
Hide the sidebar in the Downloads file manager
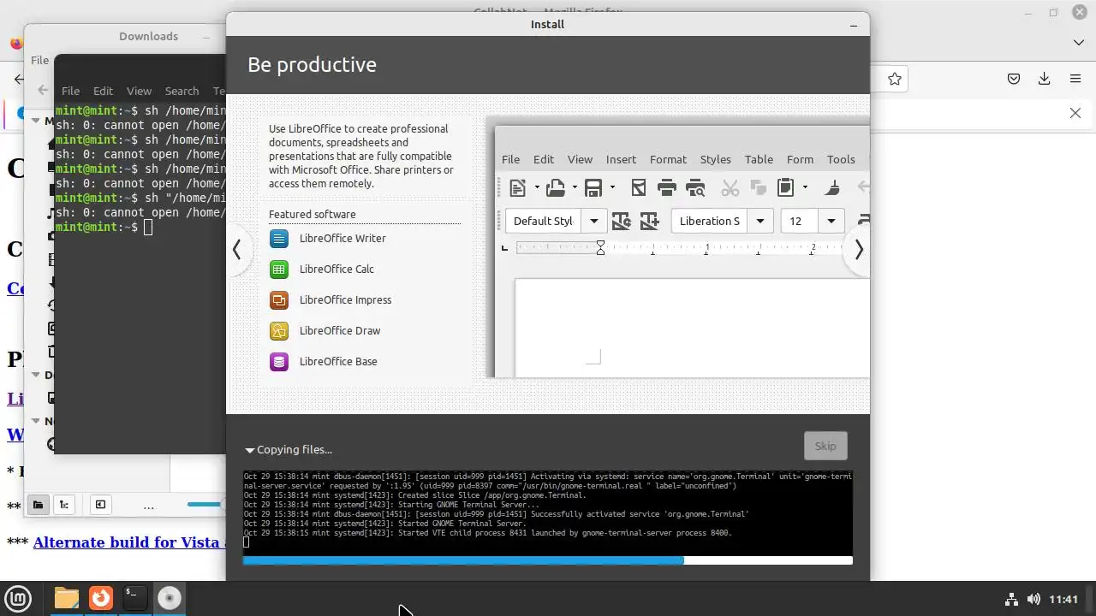click(100, 505)
